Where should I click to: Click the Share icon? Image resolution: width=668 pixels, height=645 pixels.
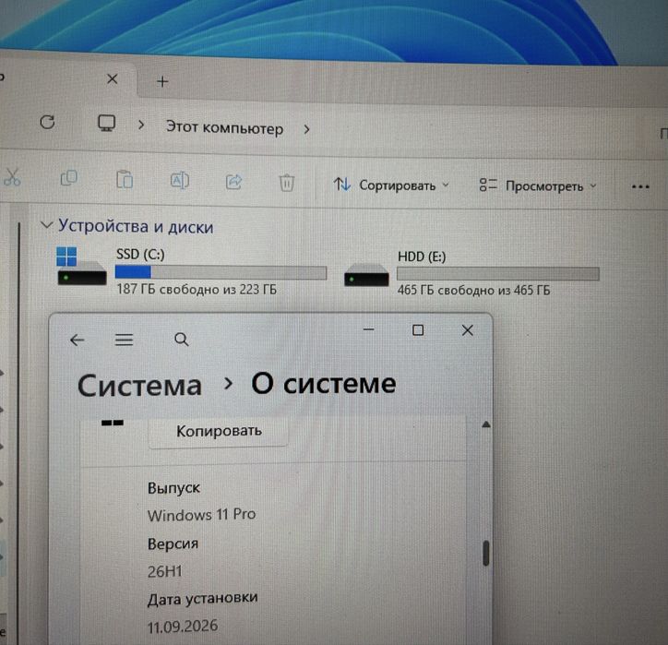[233, 182]
